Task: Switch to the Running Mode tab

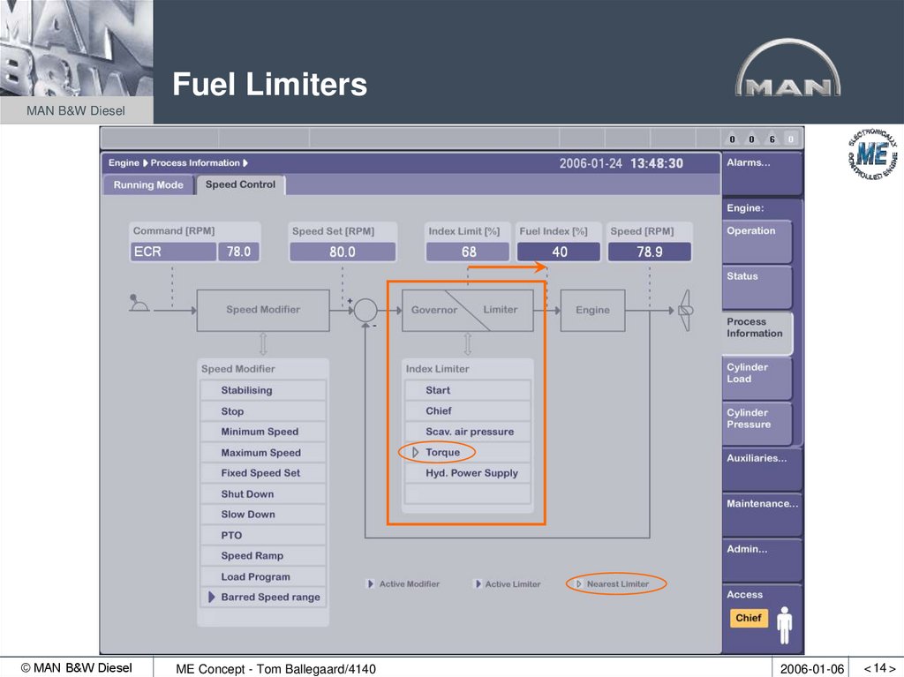Action: pyautogui.click(x=147, y=184)
